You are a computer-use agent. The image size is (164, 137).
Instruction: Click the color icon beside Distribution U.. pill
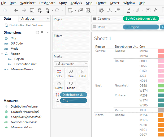57,95
